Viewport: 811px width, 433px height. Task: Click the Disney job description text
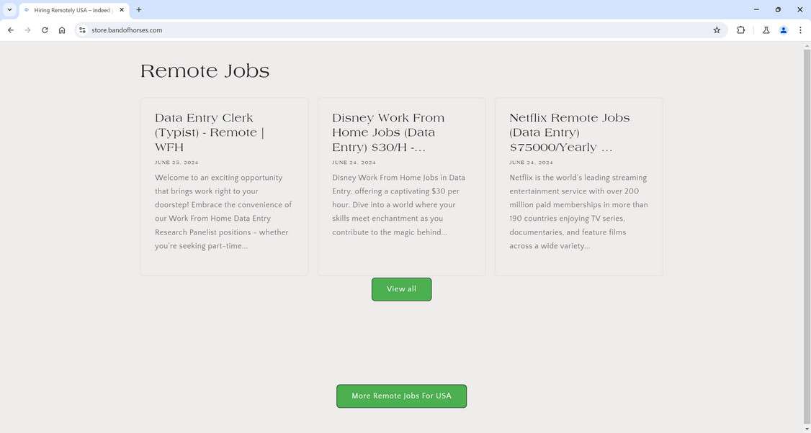(399, 205)
